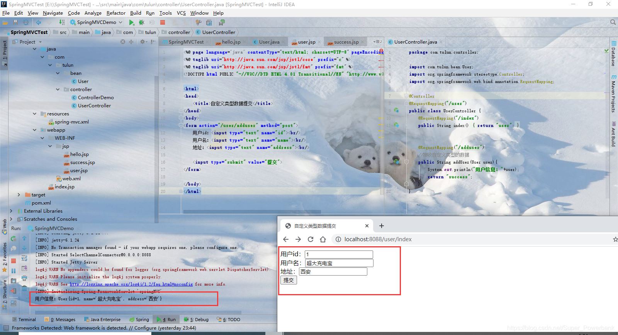Stop the app using toolbar red square

[x=163, y=22]
